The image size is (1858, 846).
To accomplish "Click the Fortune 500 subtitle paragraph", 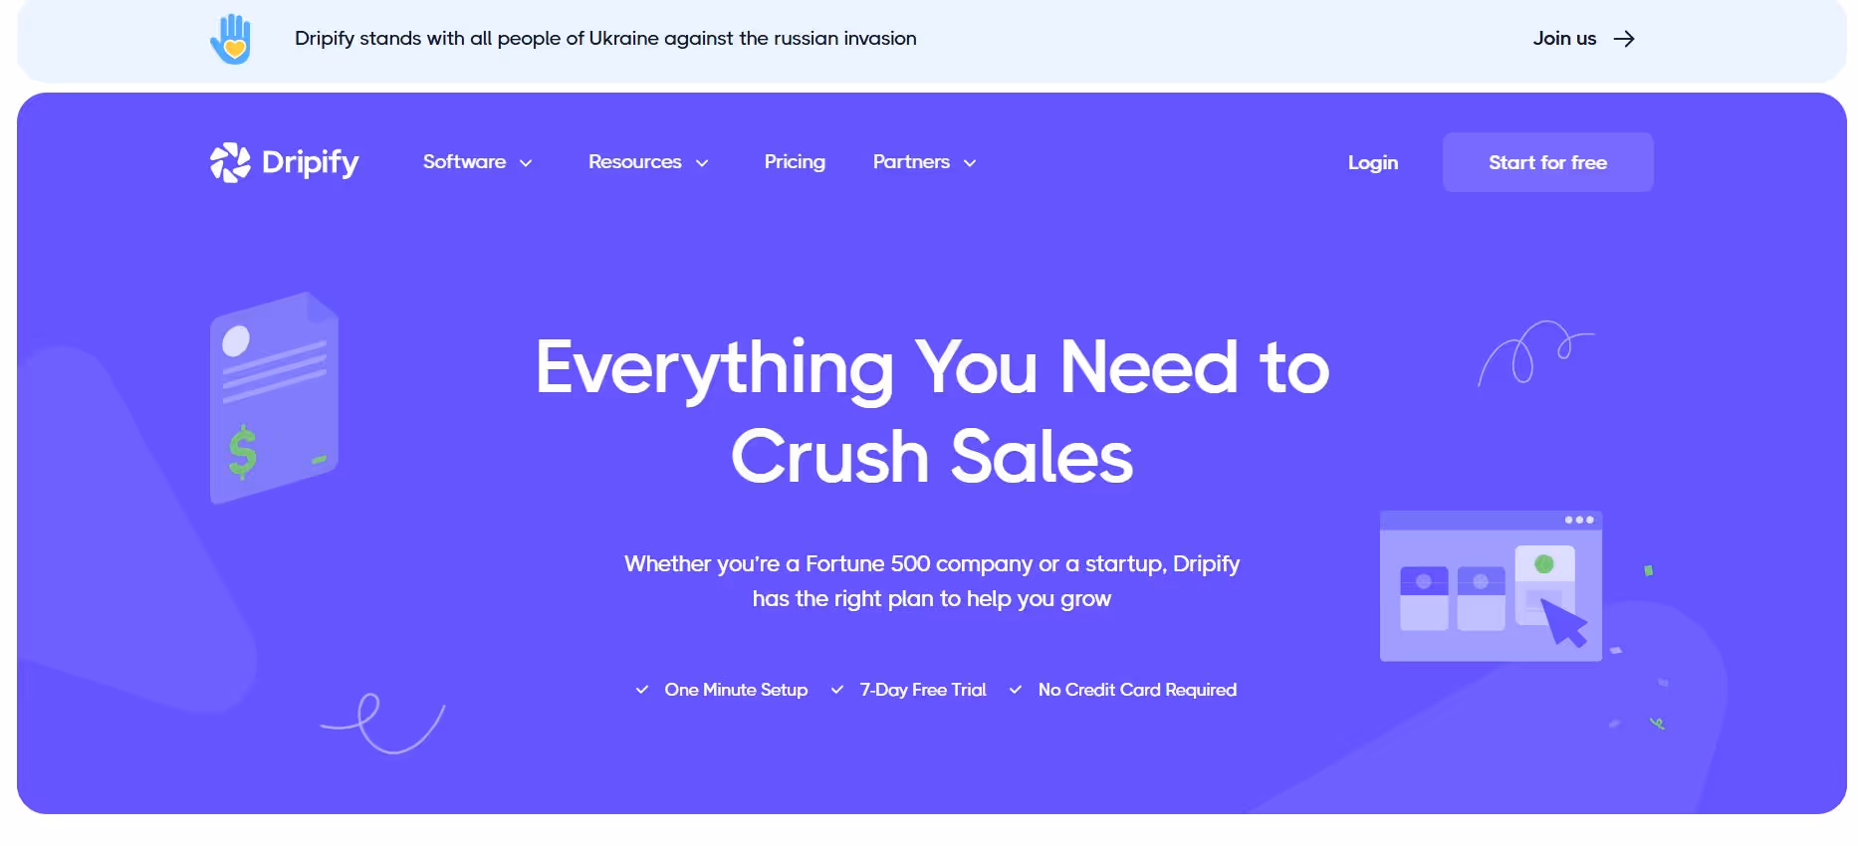I will (932, 581).
